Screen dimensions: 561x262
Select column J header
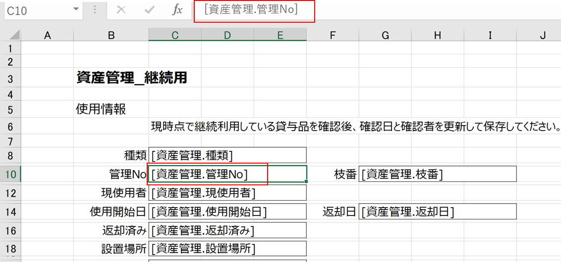(539, 35)
